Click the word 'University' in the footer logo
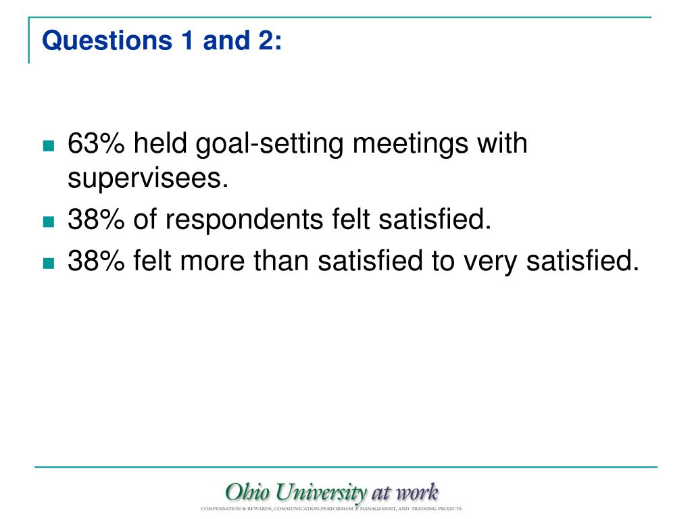 point(321,493)
